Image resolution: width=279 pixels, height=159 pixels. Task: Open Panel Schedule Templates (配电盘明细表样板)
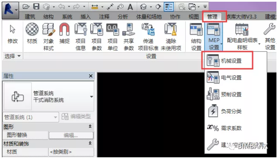pos(242,37)
